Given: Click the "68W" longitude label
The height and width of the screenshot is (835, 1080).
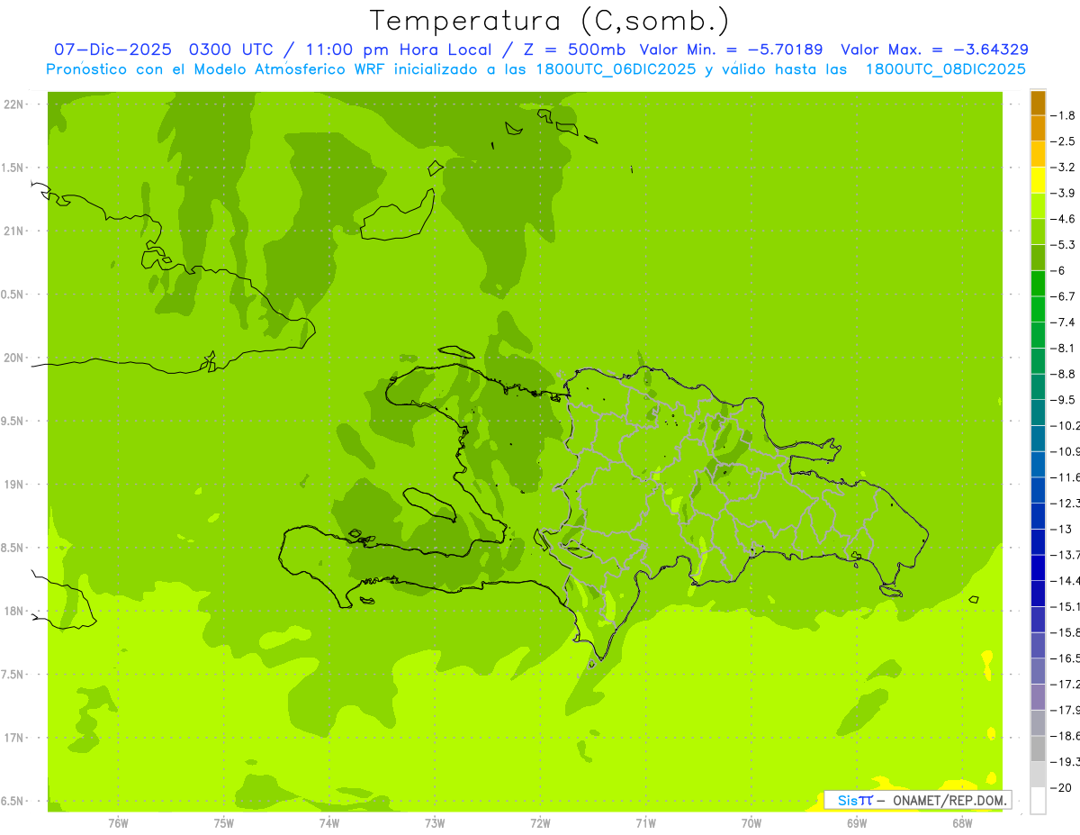Looking at the screenshot, I should (x=962, y=823).
